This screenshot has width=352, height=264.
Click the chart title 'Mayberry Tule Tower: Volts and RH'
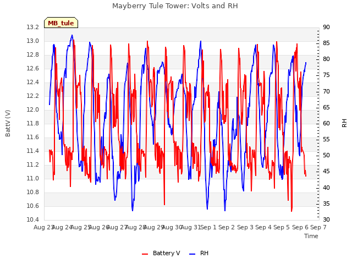(x=175, y=6)
